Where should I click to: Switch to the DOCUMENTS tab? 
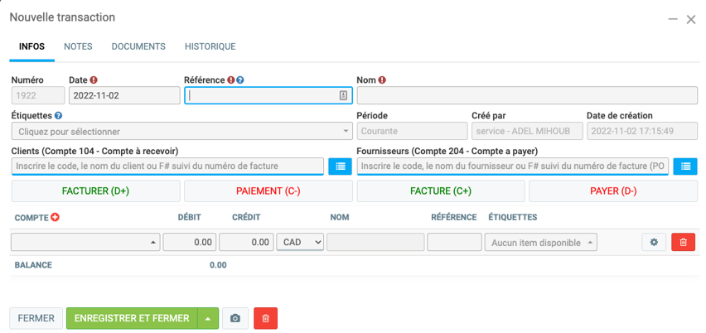click(138, 46)
